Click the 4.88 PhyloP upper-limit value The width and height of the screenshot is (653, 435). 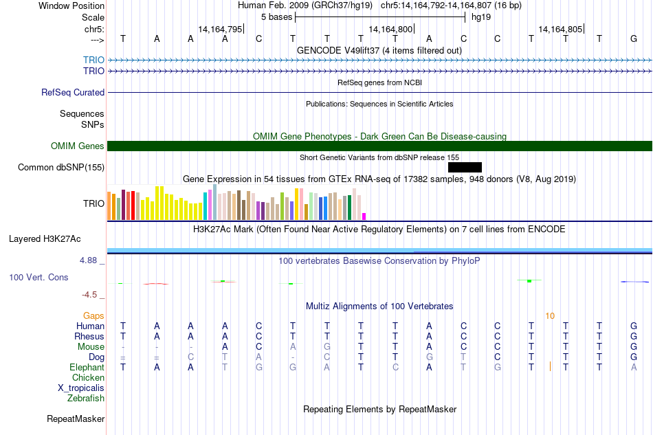pos(88,260)
